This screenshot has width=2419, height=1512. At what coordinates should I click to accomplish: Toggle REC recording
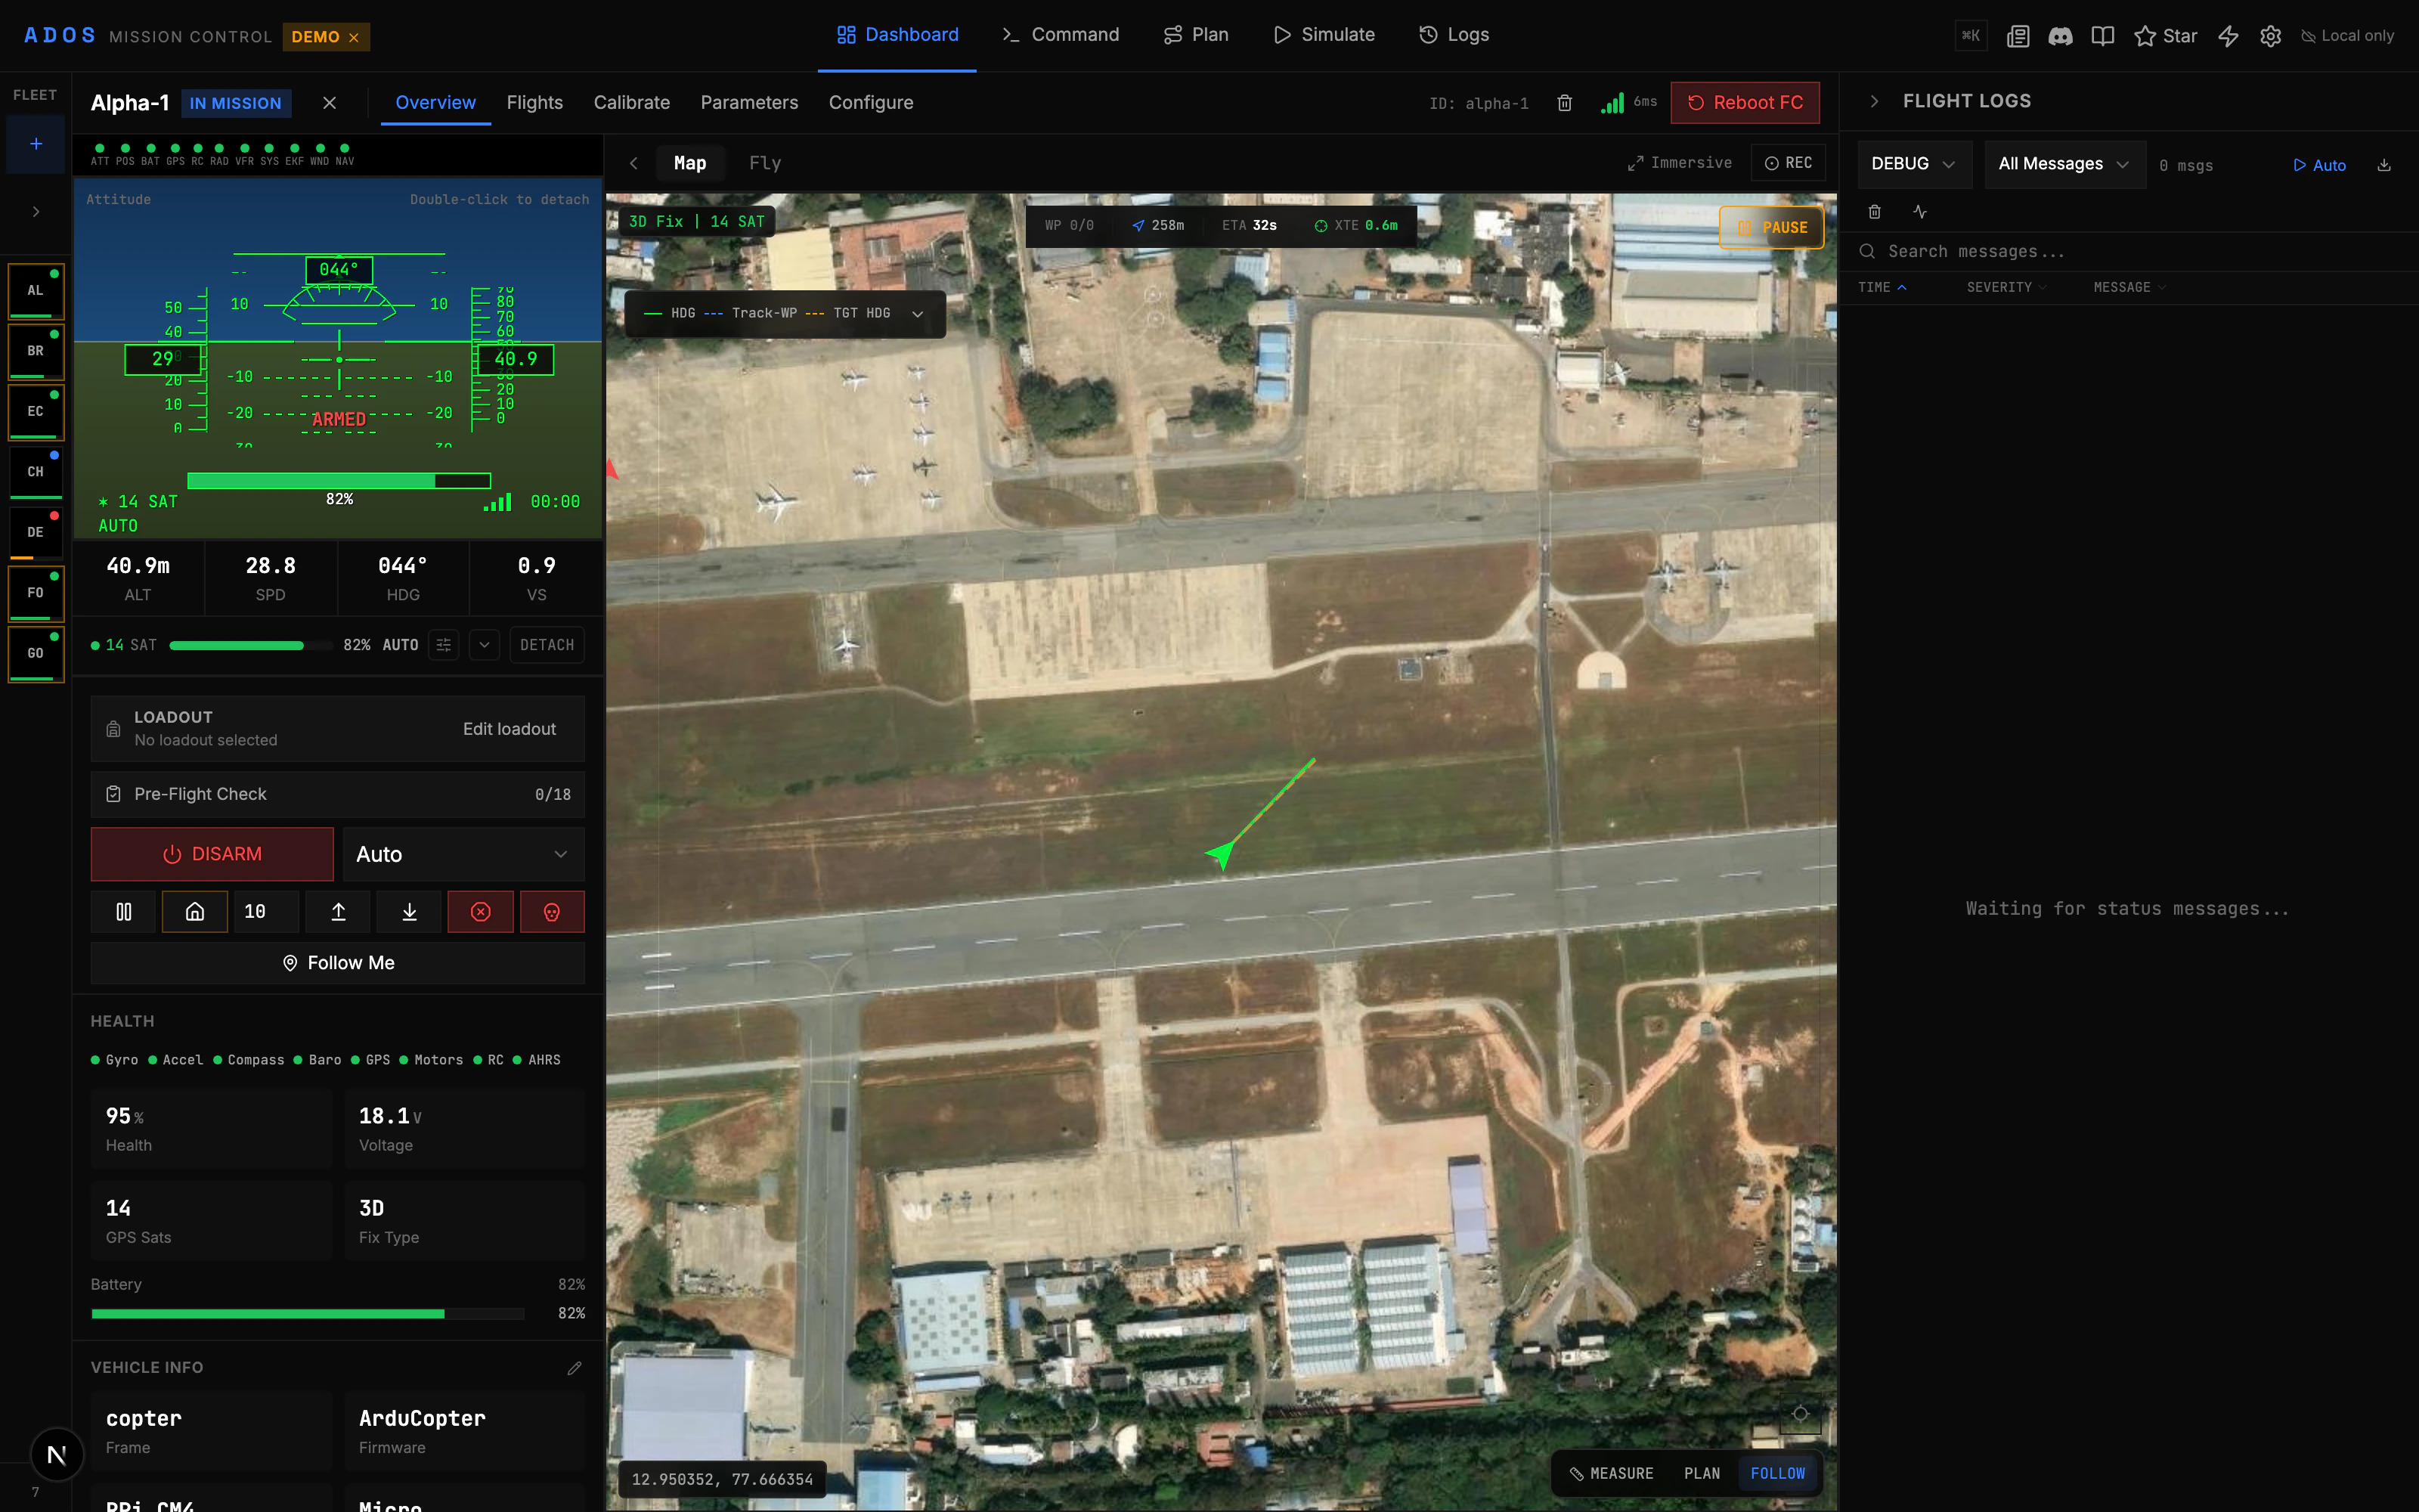[1789, 163]
